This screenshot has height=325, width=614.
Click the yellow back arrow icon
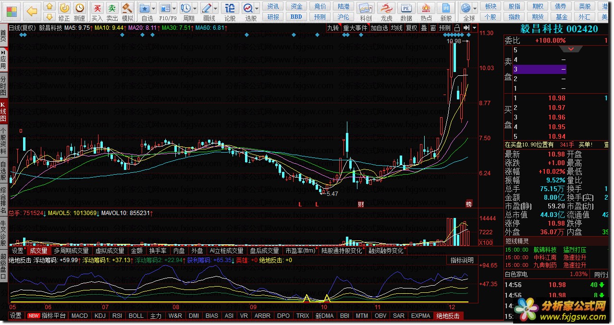tap(32, 11)
